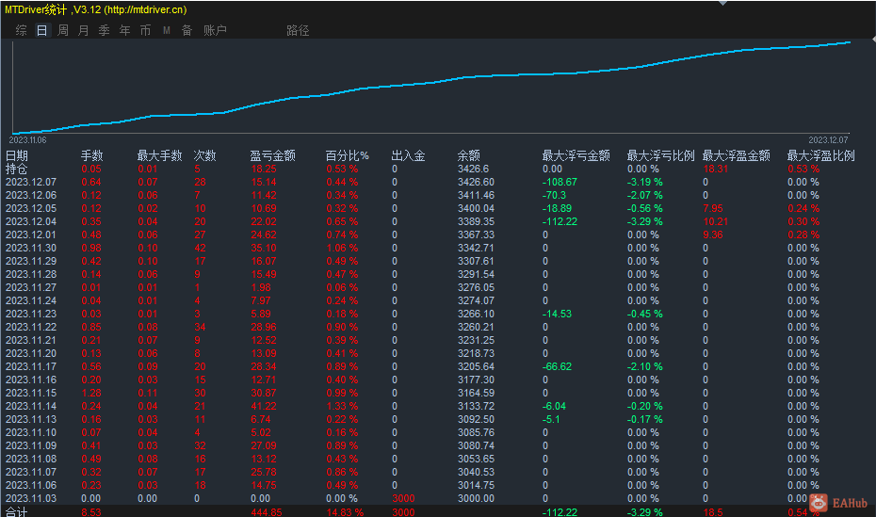
Task: Open the 周 weekly statistics tab
Action: (x=62, y=30)
